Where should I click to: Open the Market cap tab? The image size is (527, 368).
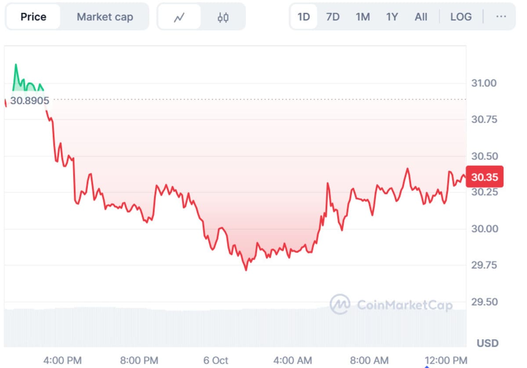click(105, 17)
